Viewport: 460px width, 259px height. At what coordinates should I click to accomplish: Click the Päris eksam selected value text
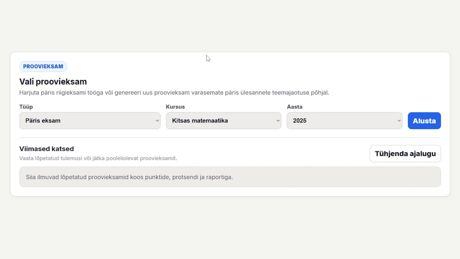pyautogui.click(x=43, y=121)
